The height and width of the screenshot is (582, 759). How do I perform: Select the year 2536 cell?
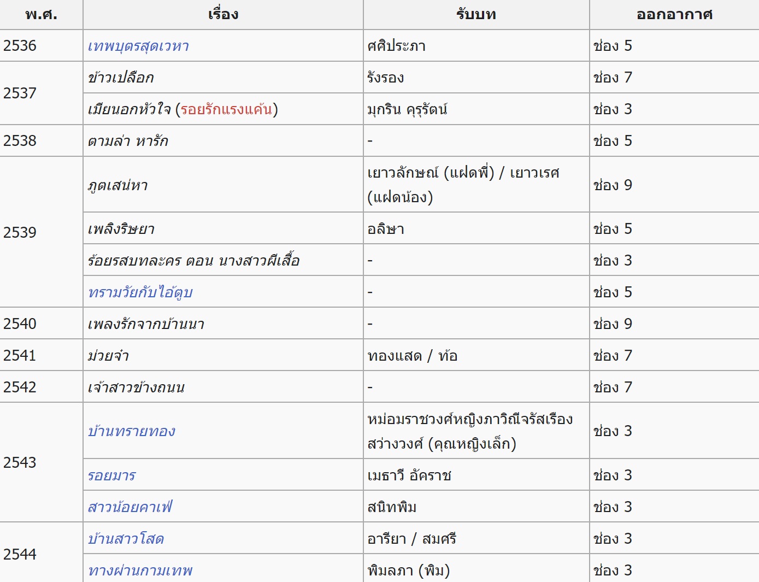point(20,45)
